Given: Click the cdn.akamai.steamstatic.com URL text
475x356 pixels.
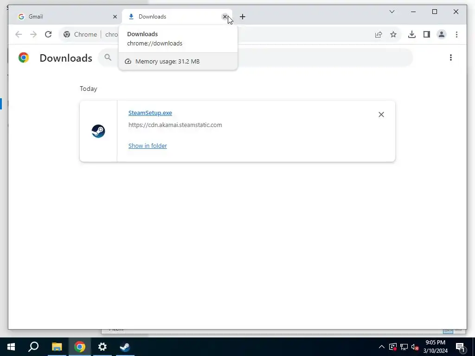Looking at the screenshot, I should (x=175, y=125).
